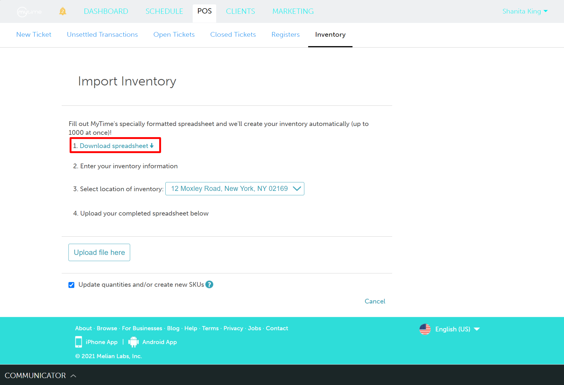Open the notifications bell icon

coord(63,11)
